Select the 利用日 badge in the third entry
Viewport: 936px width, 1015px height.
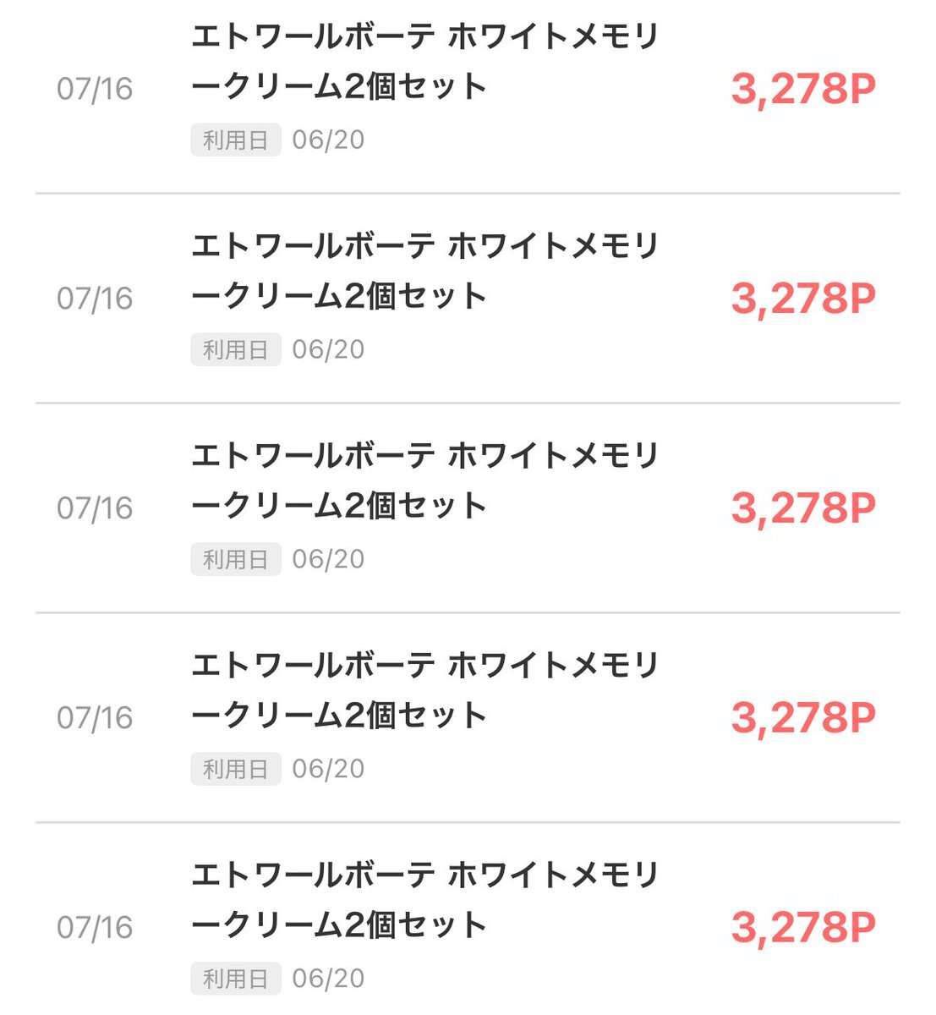tap(236, 559)
